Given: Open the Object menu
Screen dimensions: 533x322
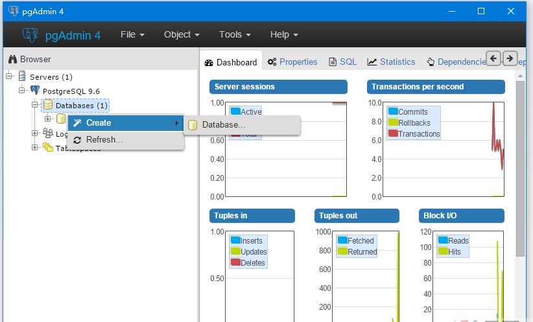Looking at the screenshot, I should (182, 34).
